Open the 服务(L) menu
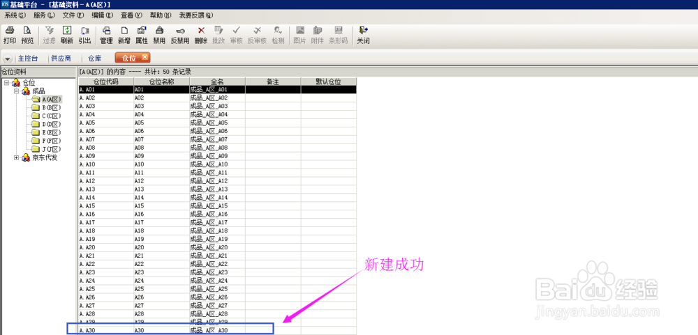Image resolution: width=698 pixels, height=335 pixels. pos(44,15)
